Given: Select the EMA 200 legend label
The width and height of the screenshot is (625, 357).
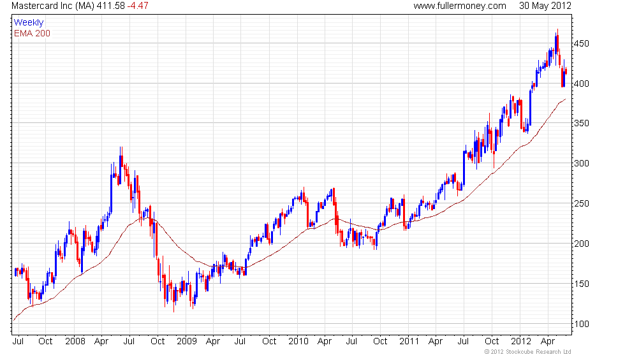Looking at the screenshot, I should pyautogui.click(x=32, y=33).
